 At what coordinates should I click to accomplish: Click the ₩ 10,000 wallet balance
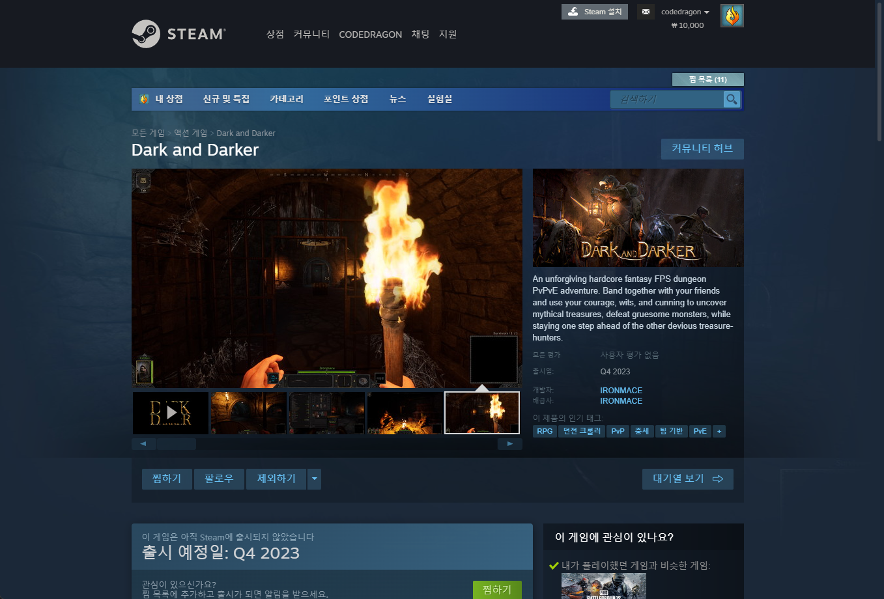click(x=687, y=25)
